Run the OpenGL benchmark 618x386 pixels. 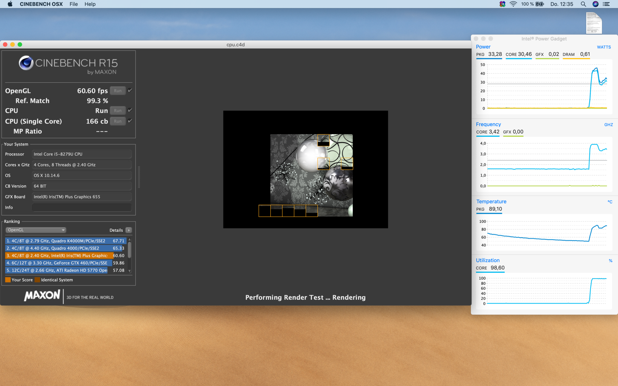tap(118, 91)
